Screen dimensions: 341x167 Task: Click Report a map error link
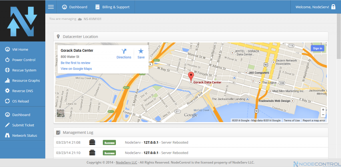314,121
